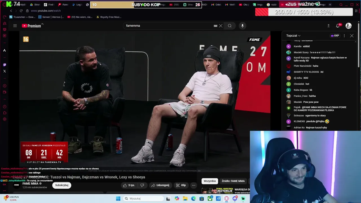
Task: Open history clock in Opera sidebar
Action: [5, 107]
